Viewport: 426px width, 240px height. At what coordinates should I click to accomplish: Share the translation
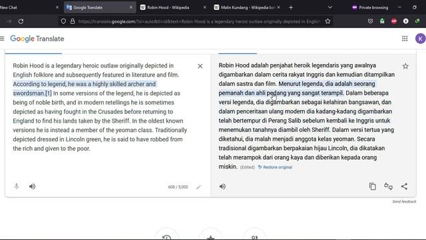404,187
